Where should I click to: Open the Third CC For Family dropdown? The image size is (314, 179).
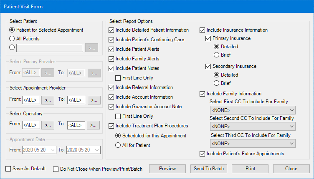pyautogui.click(x=253, y=144)
